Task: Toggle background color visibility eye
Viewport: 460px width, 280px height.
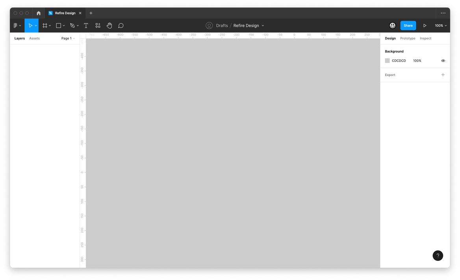Action: (443, 61)
